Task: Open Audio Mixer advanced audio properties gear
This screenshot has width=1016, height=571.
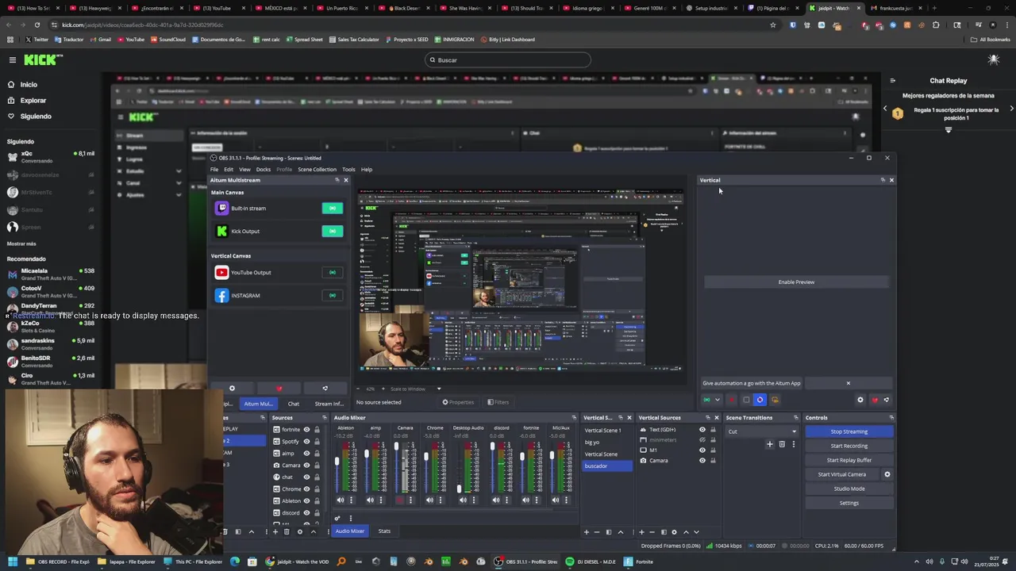Action: click(x=337, y=518)
